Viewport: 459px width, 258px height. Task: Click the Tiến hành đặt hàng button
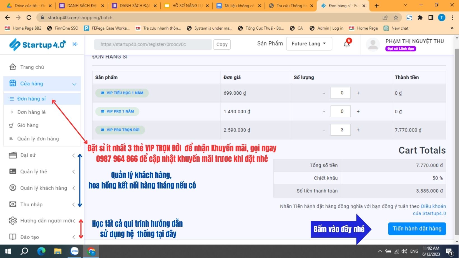coord(417,229)
